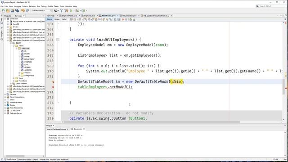
Task: Open the File menu
Action: point(2,6)
